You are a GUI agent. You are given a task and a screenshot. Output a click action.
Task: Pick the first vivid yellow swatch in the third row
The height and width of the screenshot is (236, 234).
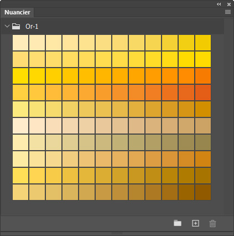click(x=20, y=76)
